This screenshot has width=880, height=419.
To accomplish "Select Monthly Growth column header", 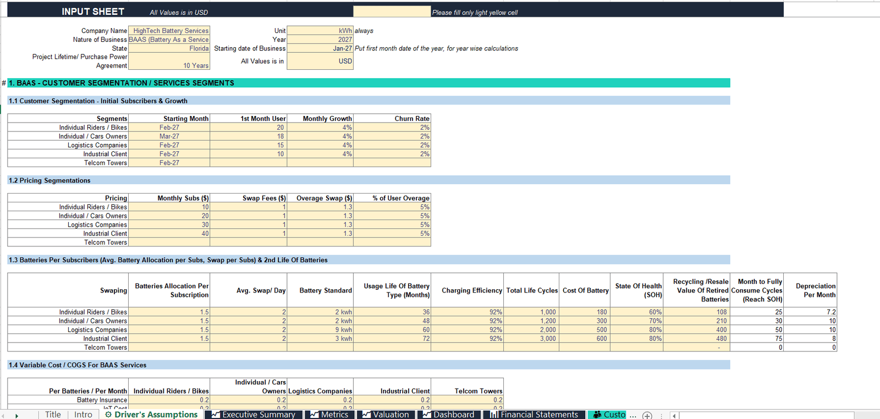I will tap(320, 118).
